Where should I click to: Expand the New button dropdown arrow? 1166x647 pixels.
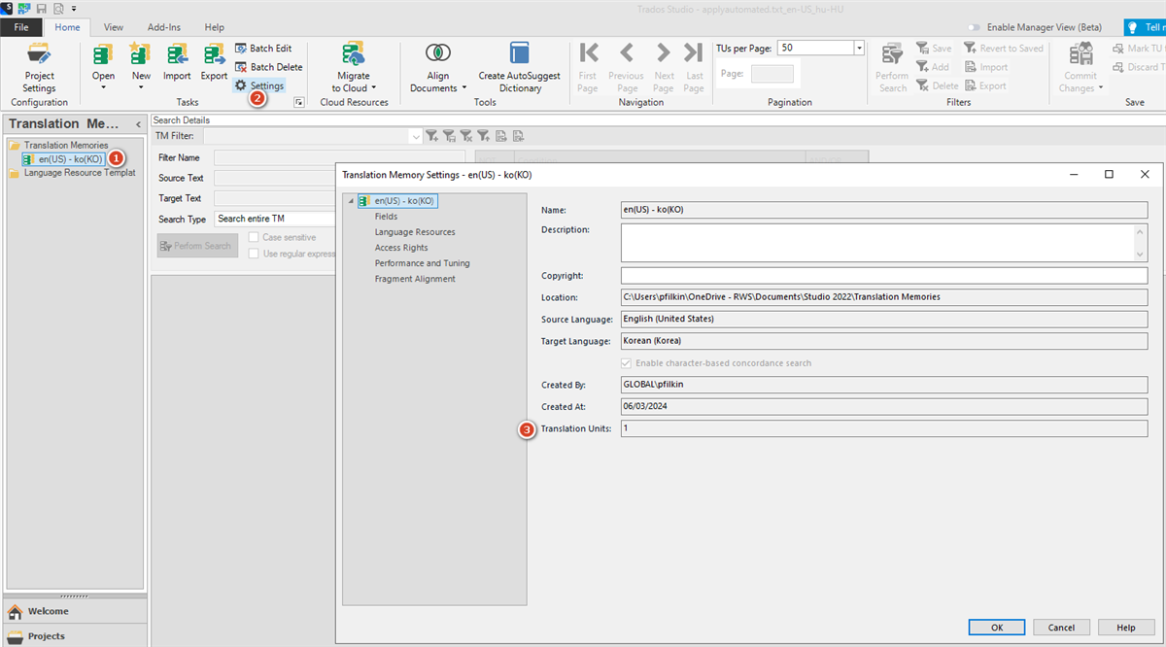pyautogui.click(x=141, y=88)
